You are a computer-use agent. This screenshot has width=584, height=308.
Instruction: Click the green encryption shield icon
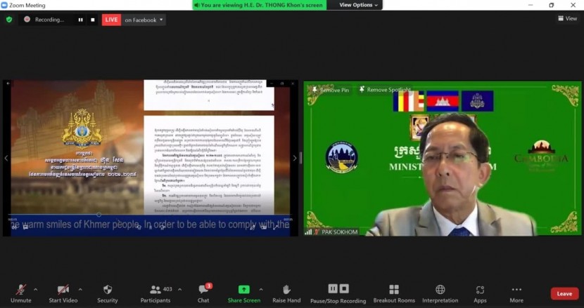[9, 20]
